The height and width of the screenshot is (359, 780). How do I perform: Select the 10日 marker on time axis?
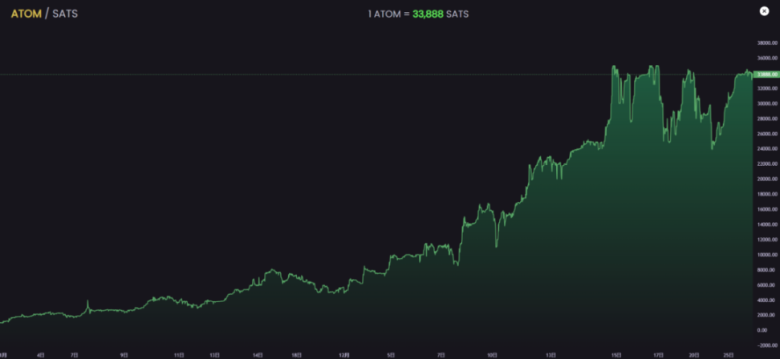coord(491,353)
